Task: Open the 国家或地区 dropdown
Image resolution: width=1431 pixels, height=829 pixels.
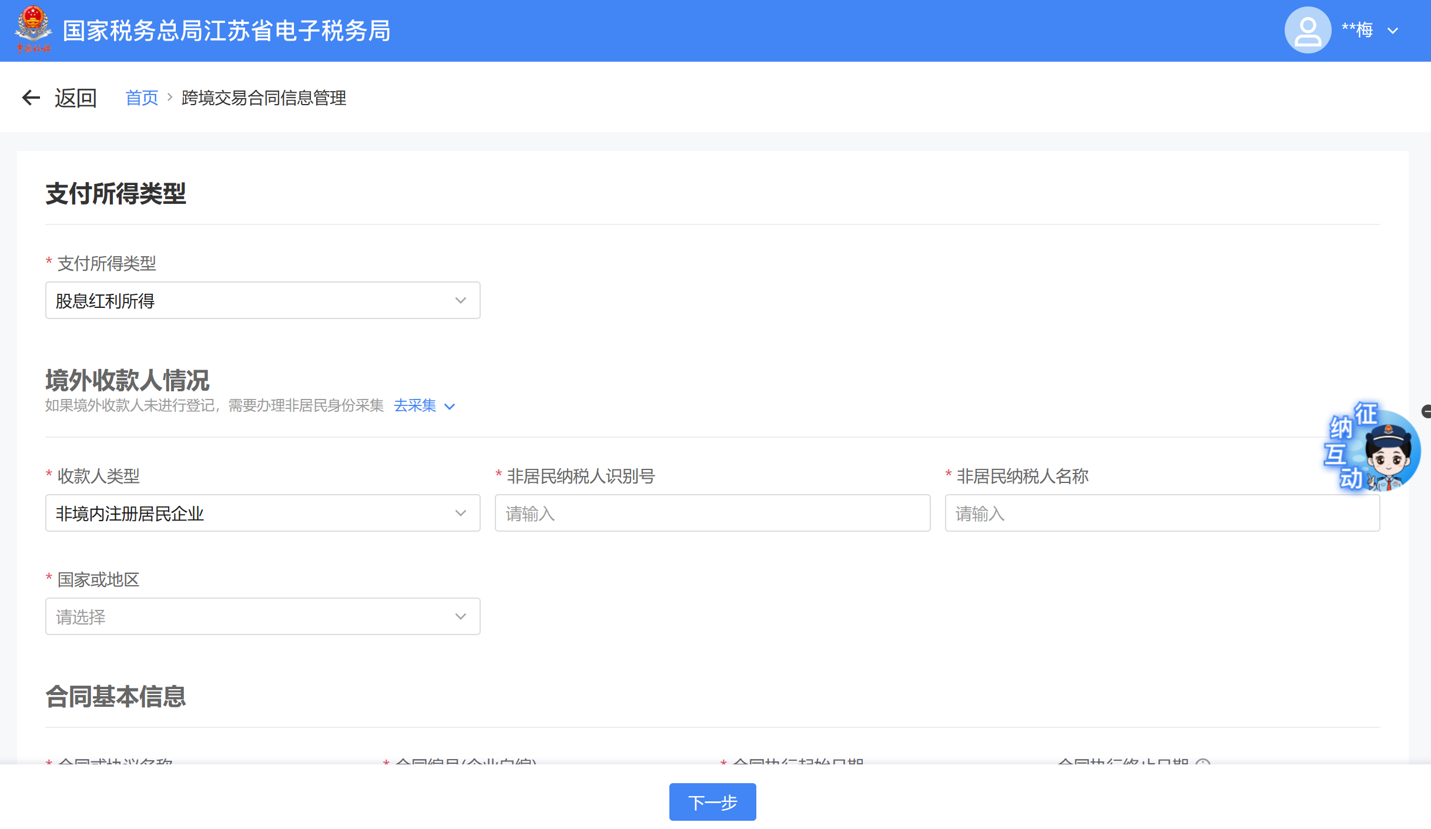Action: pos(263,616)
